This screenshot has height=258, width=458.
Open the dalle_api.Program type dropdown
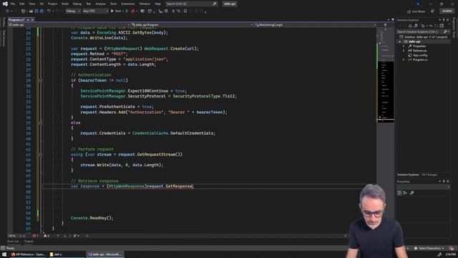[x=192, y=25]
